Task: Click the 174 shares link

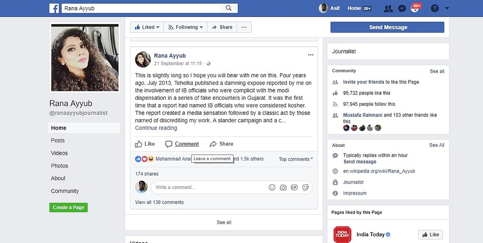Action: point(147,174)
